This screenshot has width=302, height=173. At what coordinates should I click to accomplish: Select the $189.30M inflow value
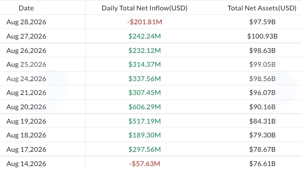[144, 135]
